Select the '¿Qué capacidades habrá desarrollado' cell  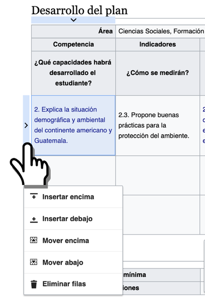73,73
